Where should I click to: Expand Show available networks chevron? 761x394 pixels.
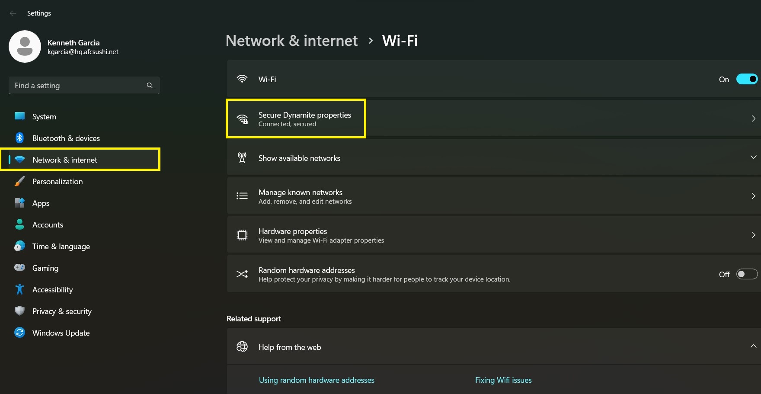pos(753,157)
